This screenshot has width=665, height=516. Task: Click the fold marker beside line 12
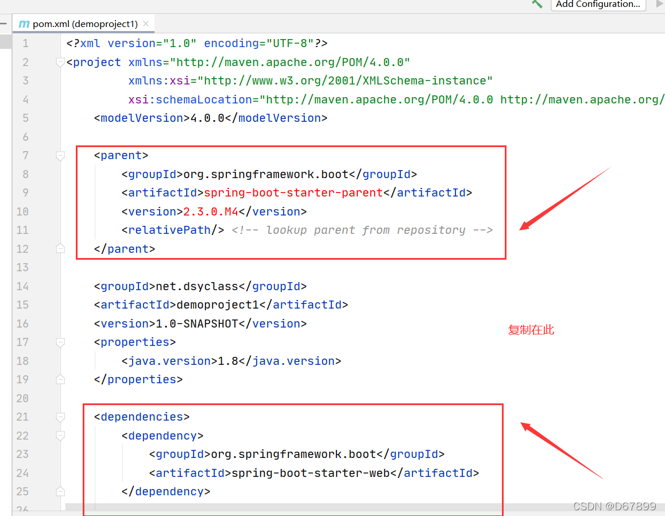(x=60, y=248)
